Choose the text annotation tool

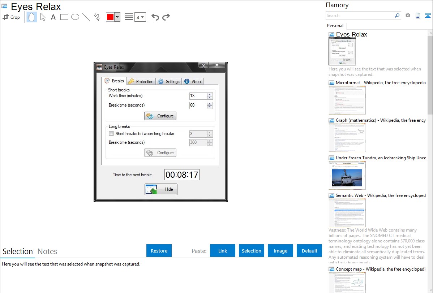pyautogui.click(x=53, y=17)
